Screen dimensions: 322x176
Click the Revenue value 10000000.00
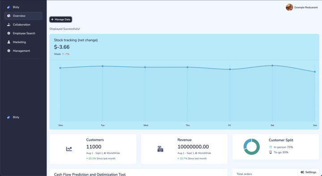pyautogui.click(x=193, y=147)
